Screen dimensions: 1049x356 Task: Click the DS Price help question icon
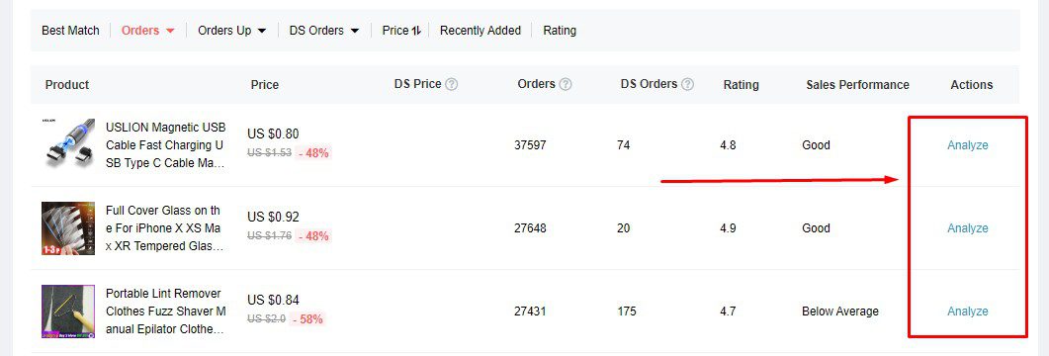452,84
